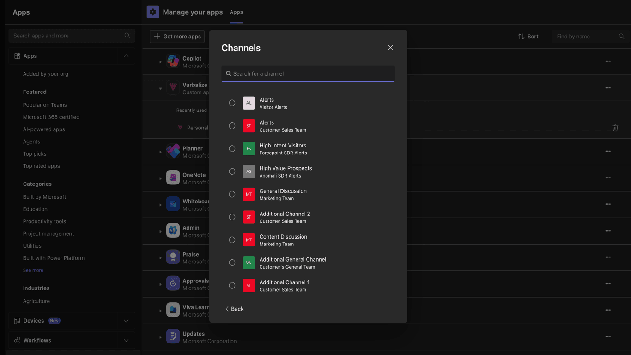Click the MT avatar beside General Discussion

click(x=249, y=194)
